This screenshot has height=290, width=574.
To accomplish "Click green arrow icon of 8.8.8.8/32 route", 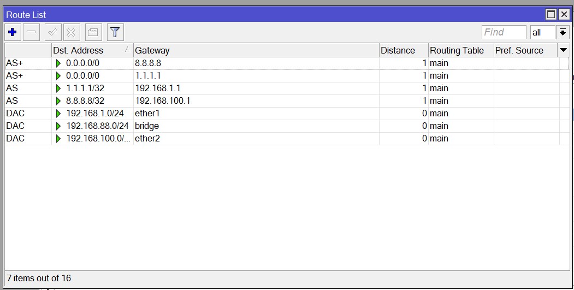I will tap(58, 101).
